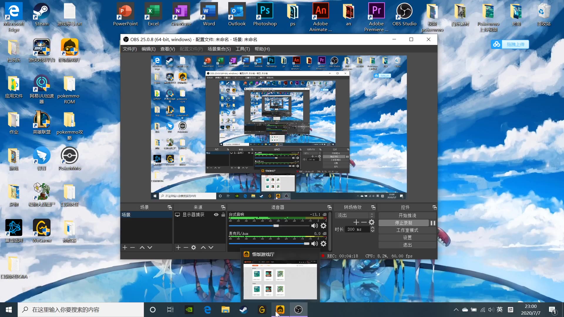Move scene up with arrow icon

tap(142, 247)
